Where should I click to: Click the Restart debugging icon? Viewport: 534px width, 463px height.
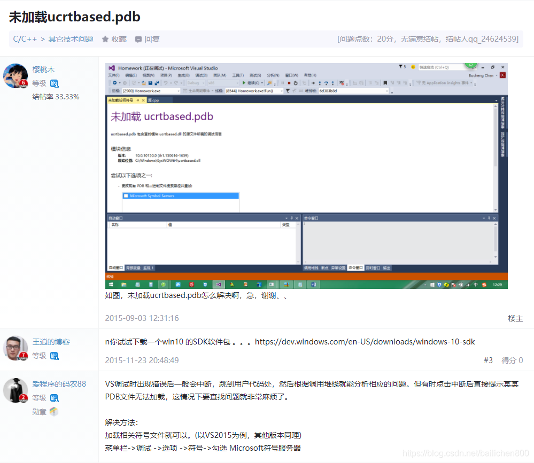pyautogui.click(x=295, y=83)
